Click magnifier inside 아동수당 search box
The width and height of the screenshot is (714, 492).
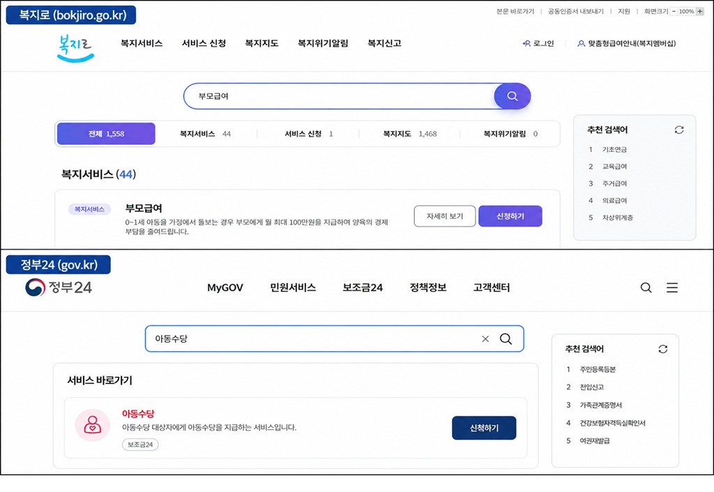(x=506, y=339)
